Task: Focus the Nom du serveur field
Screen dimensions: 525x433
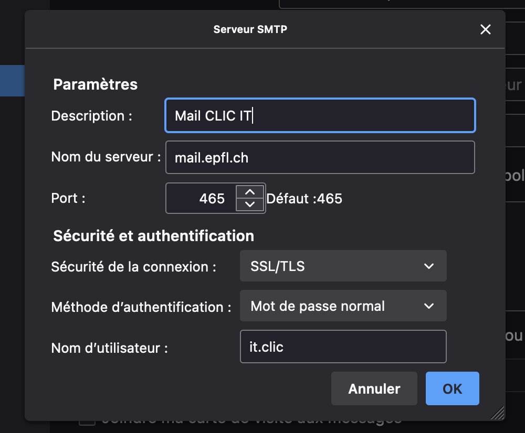Action: tap(320, 157)
